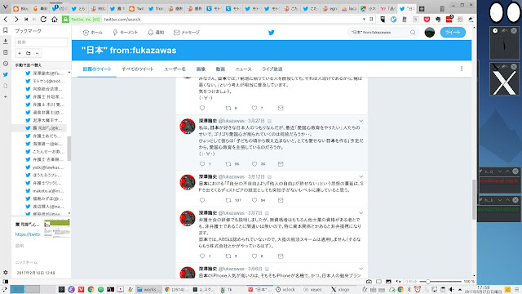Screen dimensions: 522x294
Task: Capture the page with camera icon
Action: (369, 282)
